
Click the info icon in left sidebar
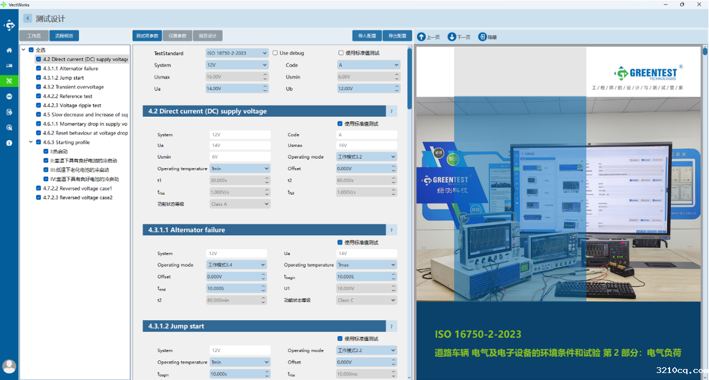click(x=9, y=143)
